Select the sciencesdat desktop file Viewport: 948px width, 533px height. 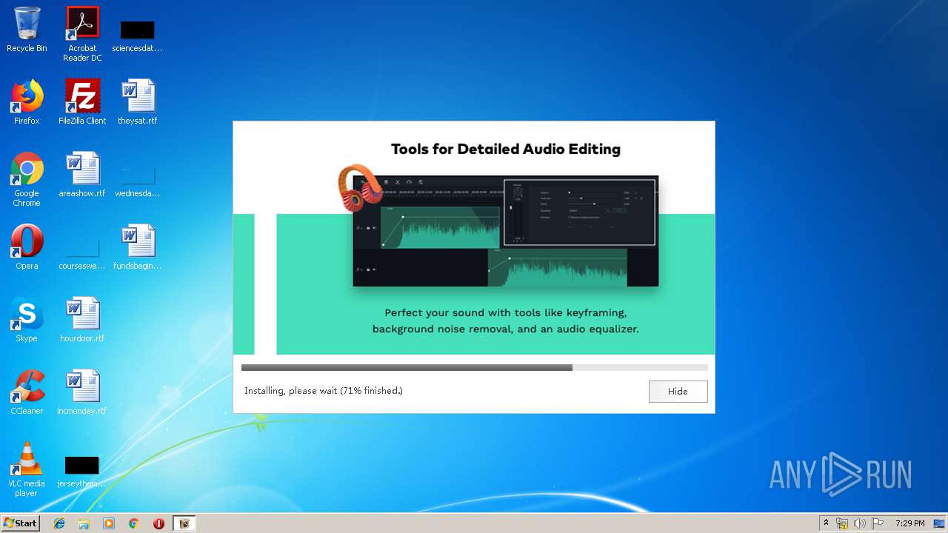(137, 37)
